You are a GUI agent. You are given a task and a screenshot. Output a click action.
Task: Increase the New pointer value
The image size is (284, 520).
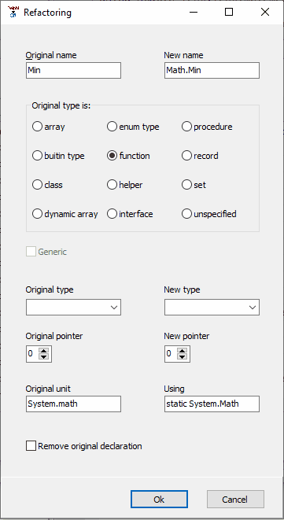183,351
